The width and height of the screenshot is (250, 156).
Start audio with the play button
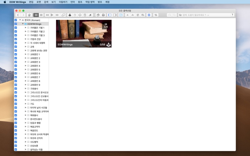[52, 15]
